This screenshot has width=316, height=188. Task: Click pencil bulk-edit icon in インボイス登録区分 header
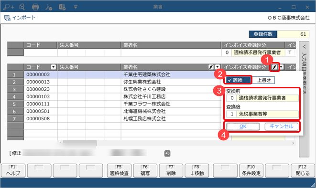click(274, 67)
